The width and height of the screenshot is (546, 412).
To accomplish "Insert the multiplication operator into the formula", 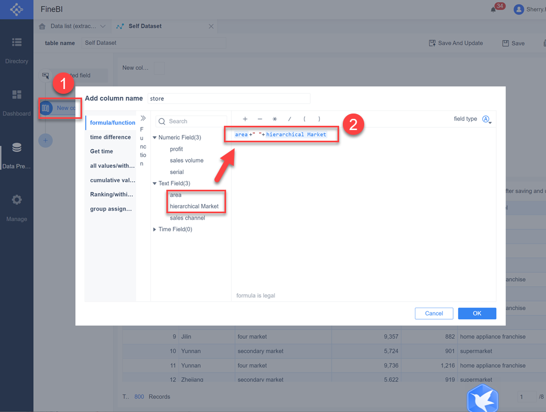I will pos(275,119).
